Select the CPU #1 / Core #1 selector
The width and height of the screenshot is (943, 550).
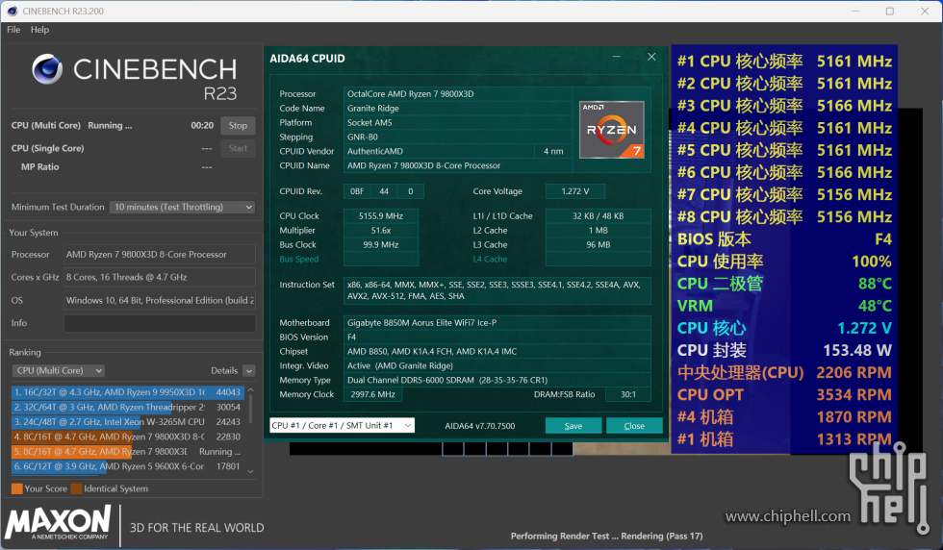[x=342, y=426]
